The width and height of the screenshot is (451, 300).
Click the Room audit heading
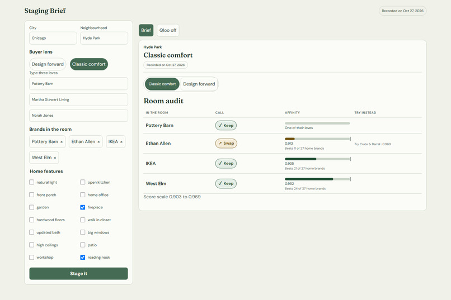click(163, 101)
